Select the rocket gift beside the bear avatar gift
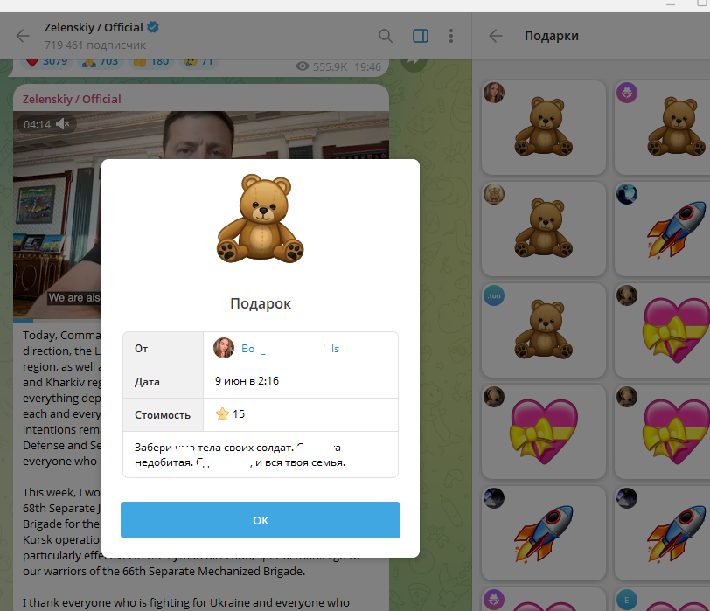Image resolution: width=710 pixels, height=611 pixels. tap(663, 229)
